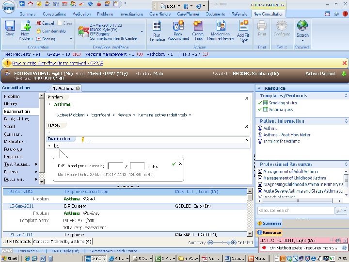Open the Date/Consulter/Place dropdown arrow
The width and height of the screenshot is (349, 262).
142,32
